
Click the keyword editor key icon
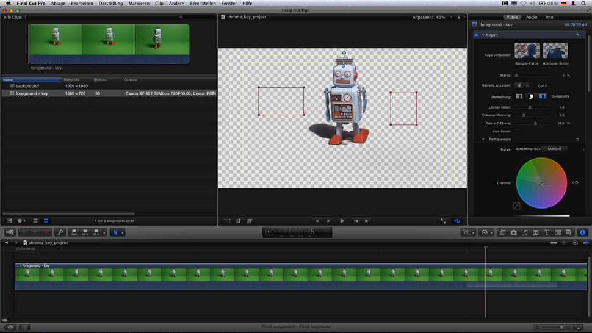pos(60,232)
